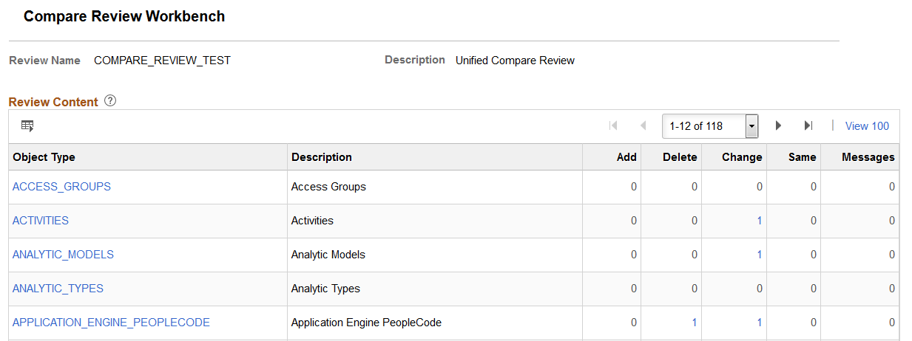Go to previous page of results
912x341 pixels.
click(x=643, y=126)
